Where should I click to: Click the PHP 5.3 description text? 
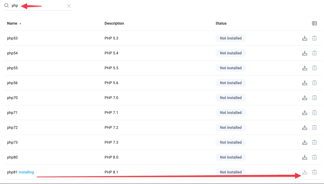[111, 38]
